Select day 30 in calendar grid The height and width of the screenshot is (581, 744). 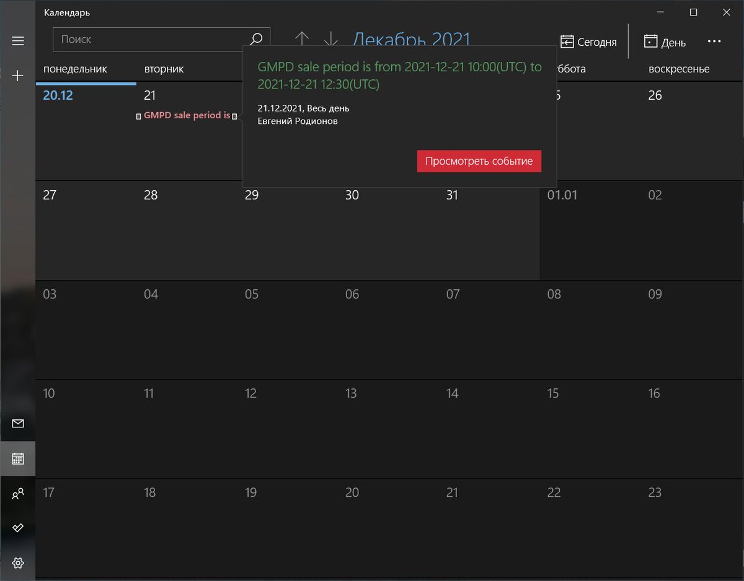tap(352, 195)
